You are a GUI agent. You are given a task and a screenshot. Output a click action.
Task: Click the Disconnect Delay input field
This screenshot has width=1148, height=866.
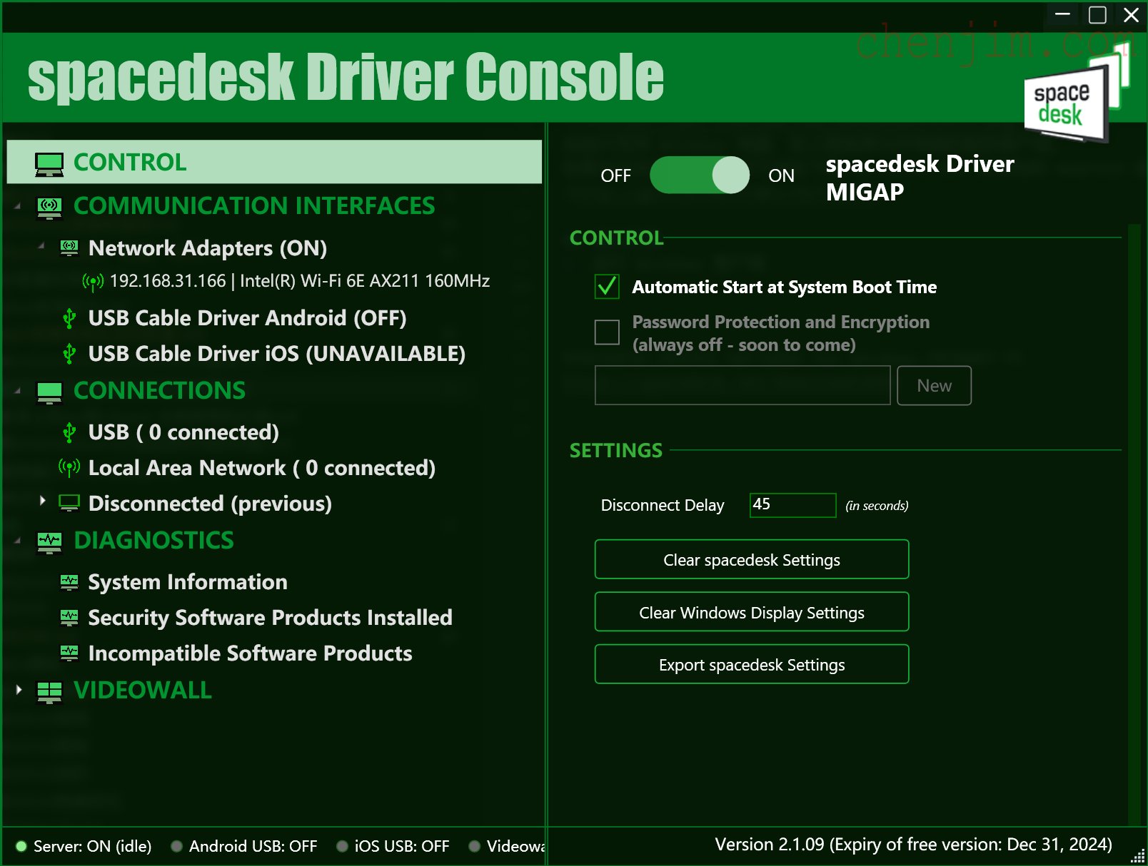point(792,505)
